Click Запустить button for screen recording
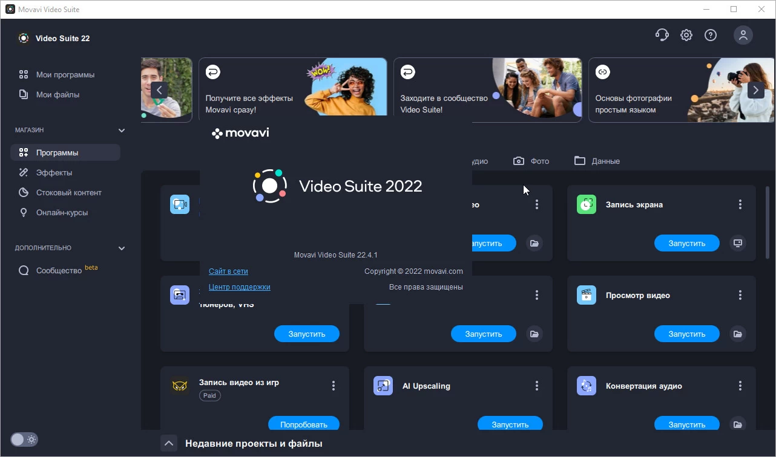 686,243
